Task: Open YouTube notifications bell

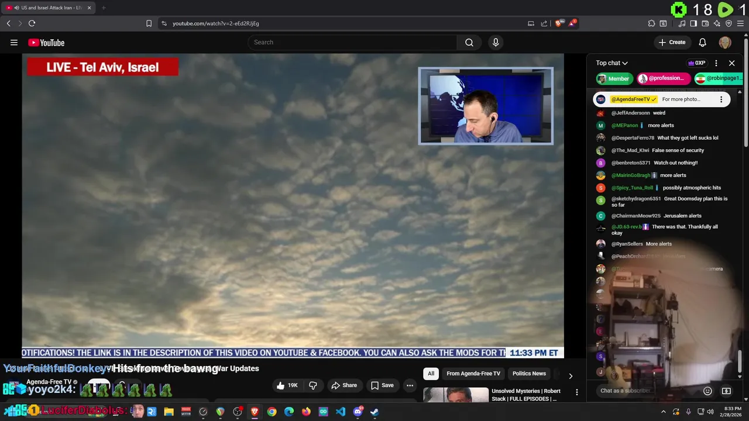Action: [702, 42]
